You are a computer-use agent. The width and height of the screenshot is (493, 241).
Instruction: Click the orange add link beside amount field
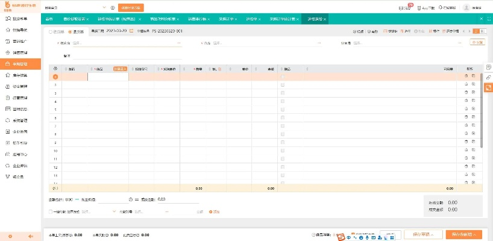[x=214, y=211]
